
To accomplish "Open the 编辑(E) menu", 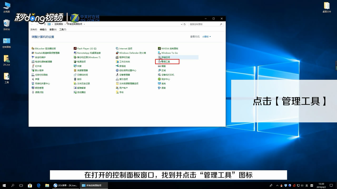I will point(43,29).
